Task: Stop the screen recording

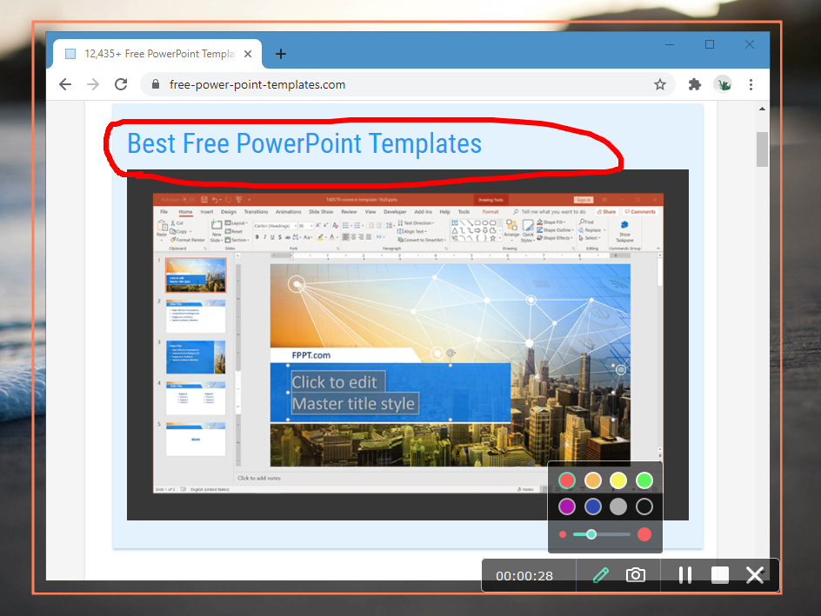Action: point(719,575)
